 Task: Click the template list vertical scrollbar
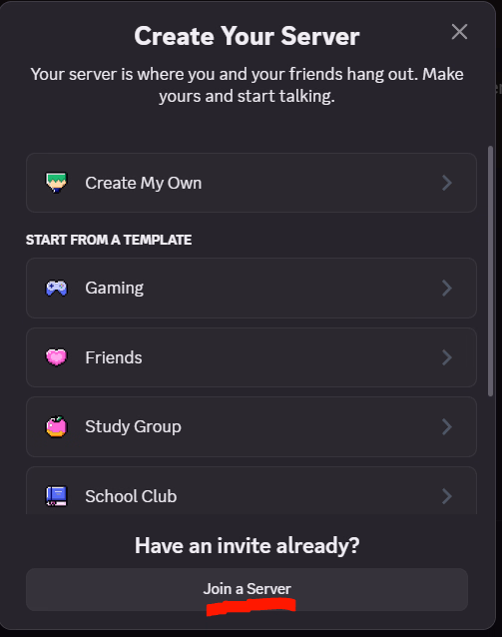pos(490,271)
